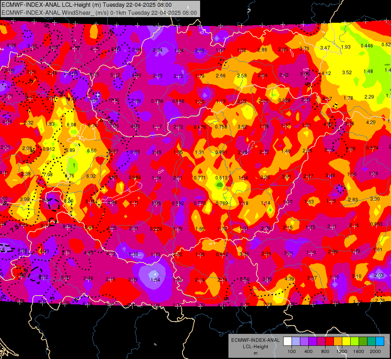Click the legend tick label 2000
This screenshot has width=391, height=359.
[x=375, y=351]
